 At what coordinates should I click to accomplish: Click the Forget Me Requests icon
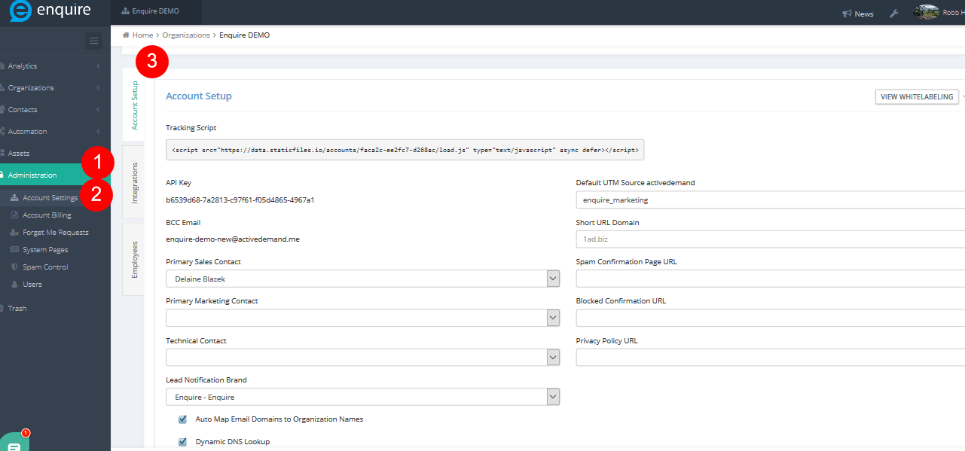(15, 233)
